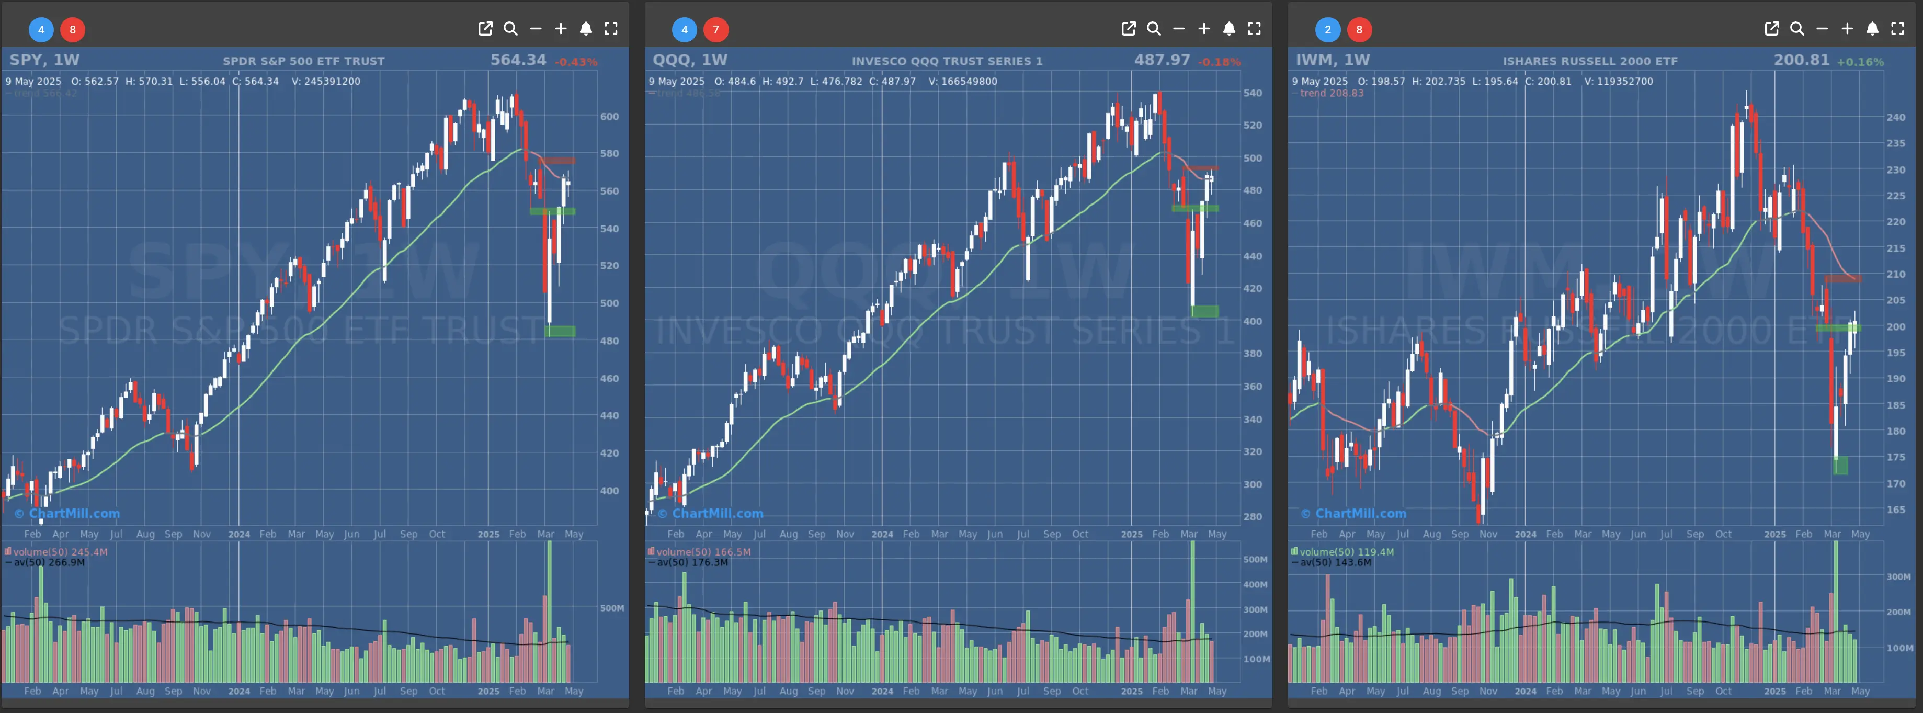
Task: Click the QQQ chart search icon
Action: [1154, 28]
